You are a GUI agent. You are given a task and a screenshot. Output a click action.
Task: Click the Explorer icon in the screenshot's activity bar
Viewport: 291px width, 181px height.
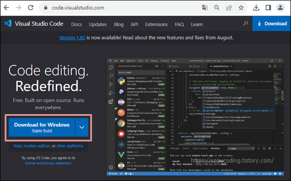(x=111, y=67)
